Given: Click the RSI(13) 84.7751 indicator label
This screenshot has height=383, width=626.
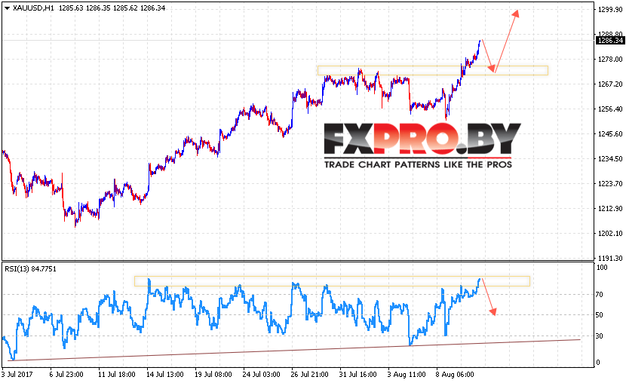Looking at the screenshot, I should click(31, 269).
